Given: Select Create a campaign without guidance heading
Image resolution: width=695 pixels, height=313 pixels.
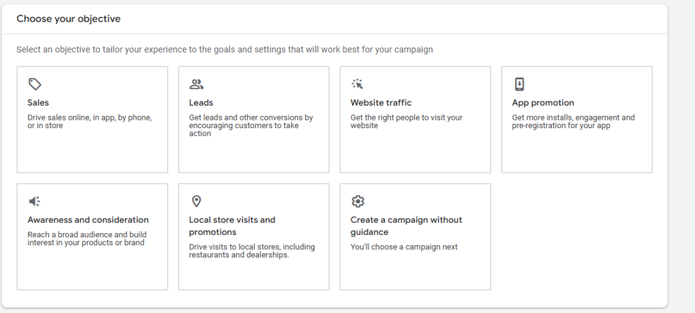Looking at the screenshot, I should [x=407, y=226].
